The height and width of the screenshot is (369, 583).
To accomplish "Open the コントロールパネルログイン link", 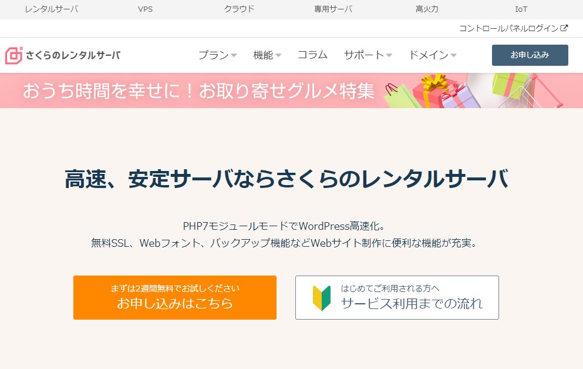I will 508,28.
